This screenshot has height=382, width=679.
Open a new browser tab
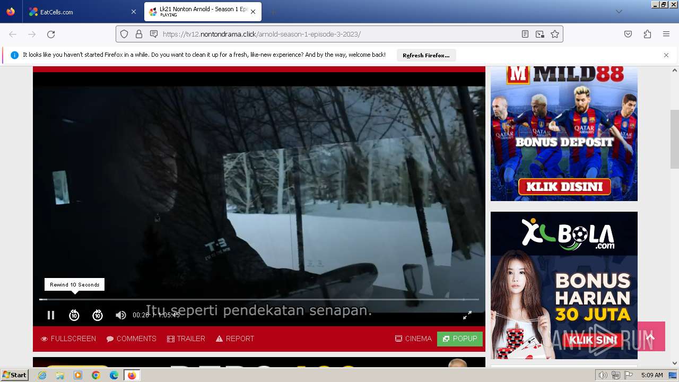273,12
